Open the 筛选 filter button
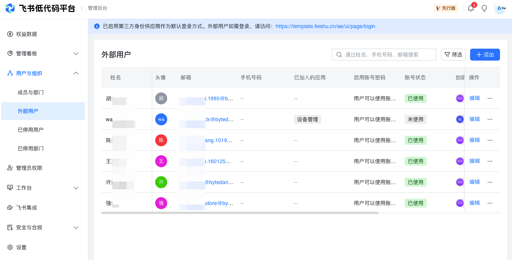512x260 pixels. [x=453, y=55]
